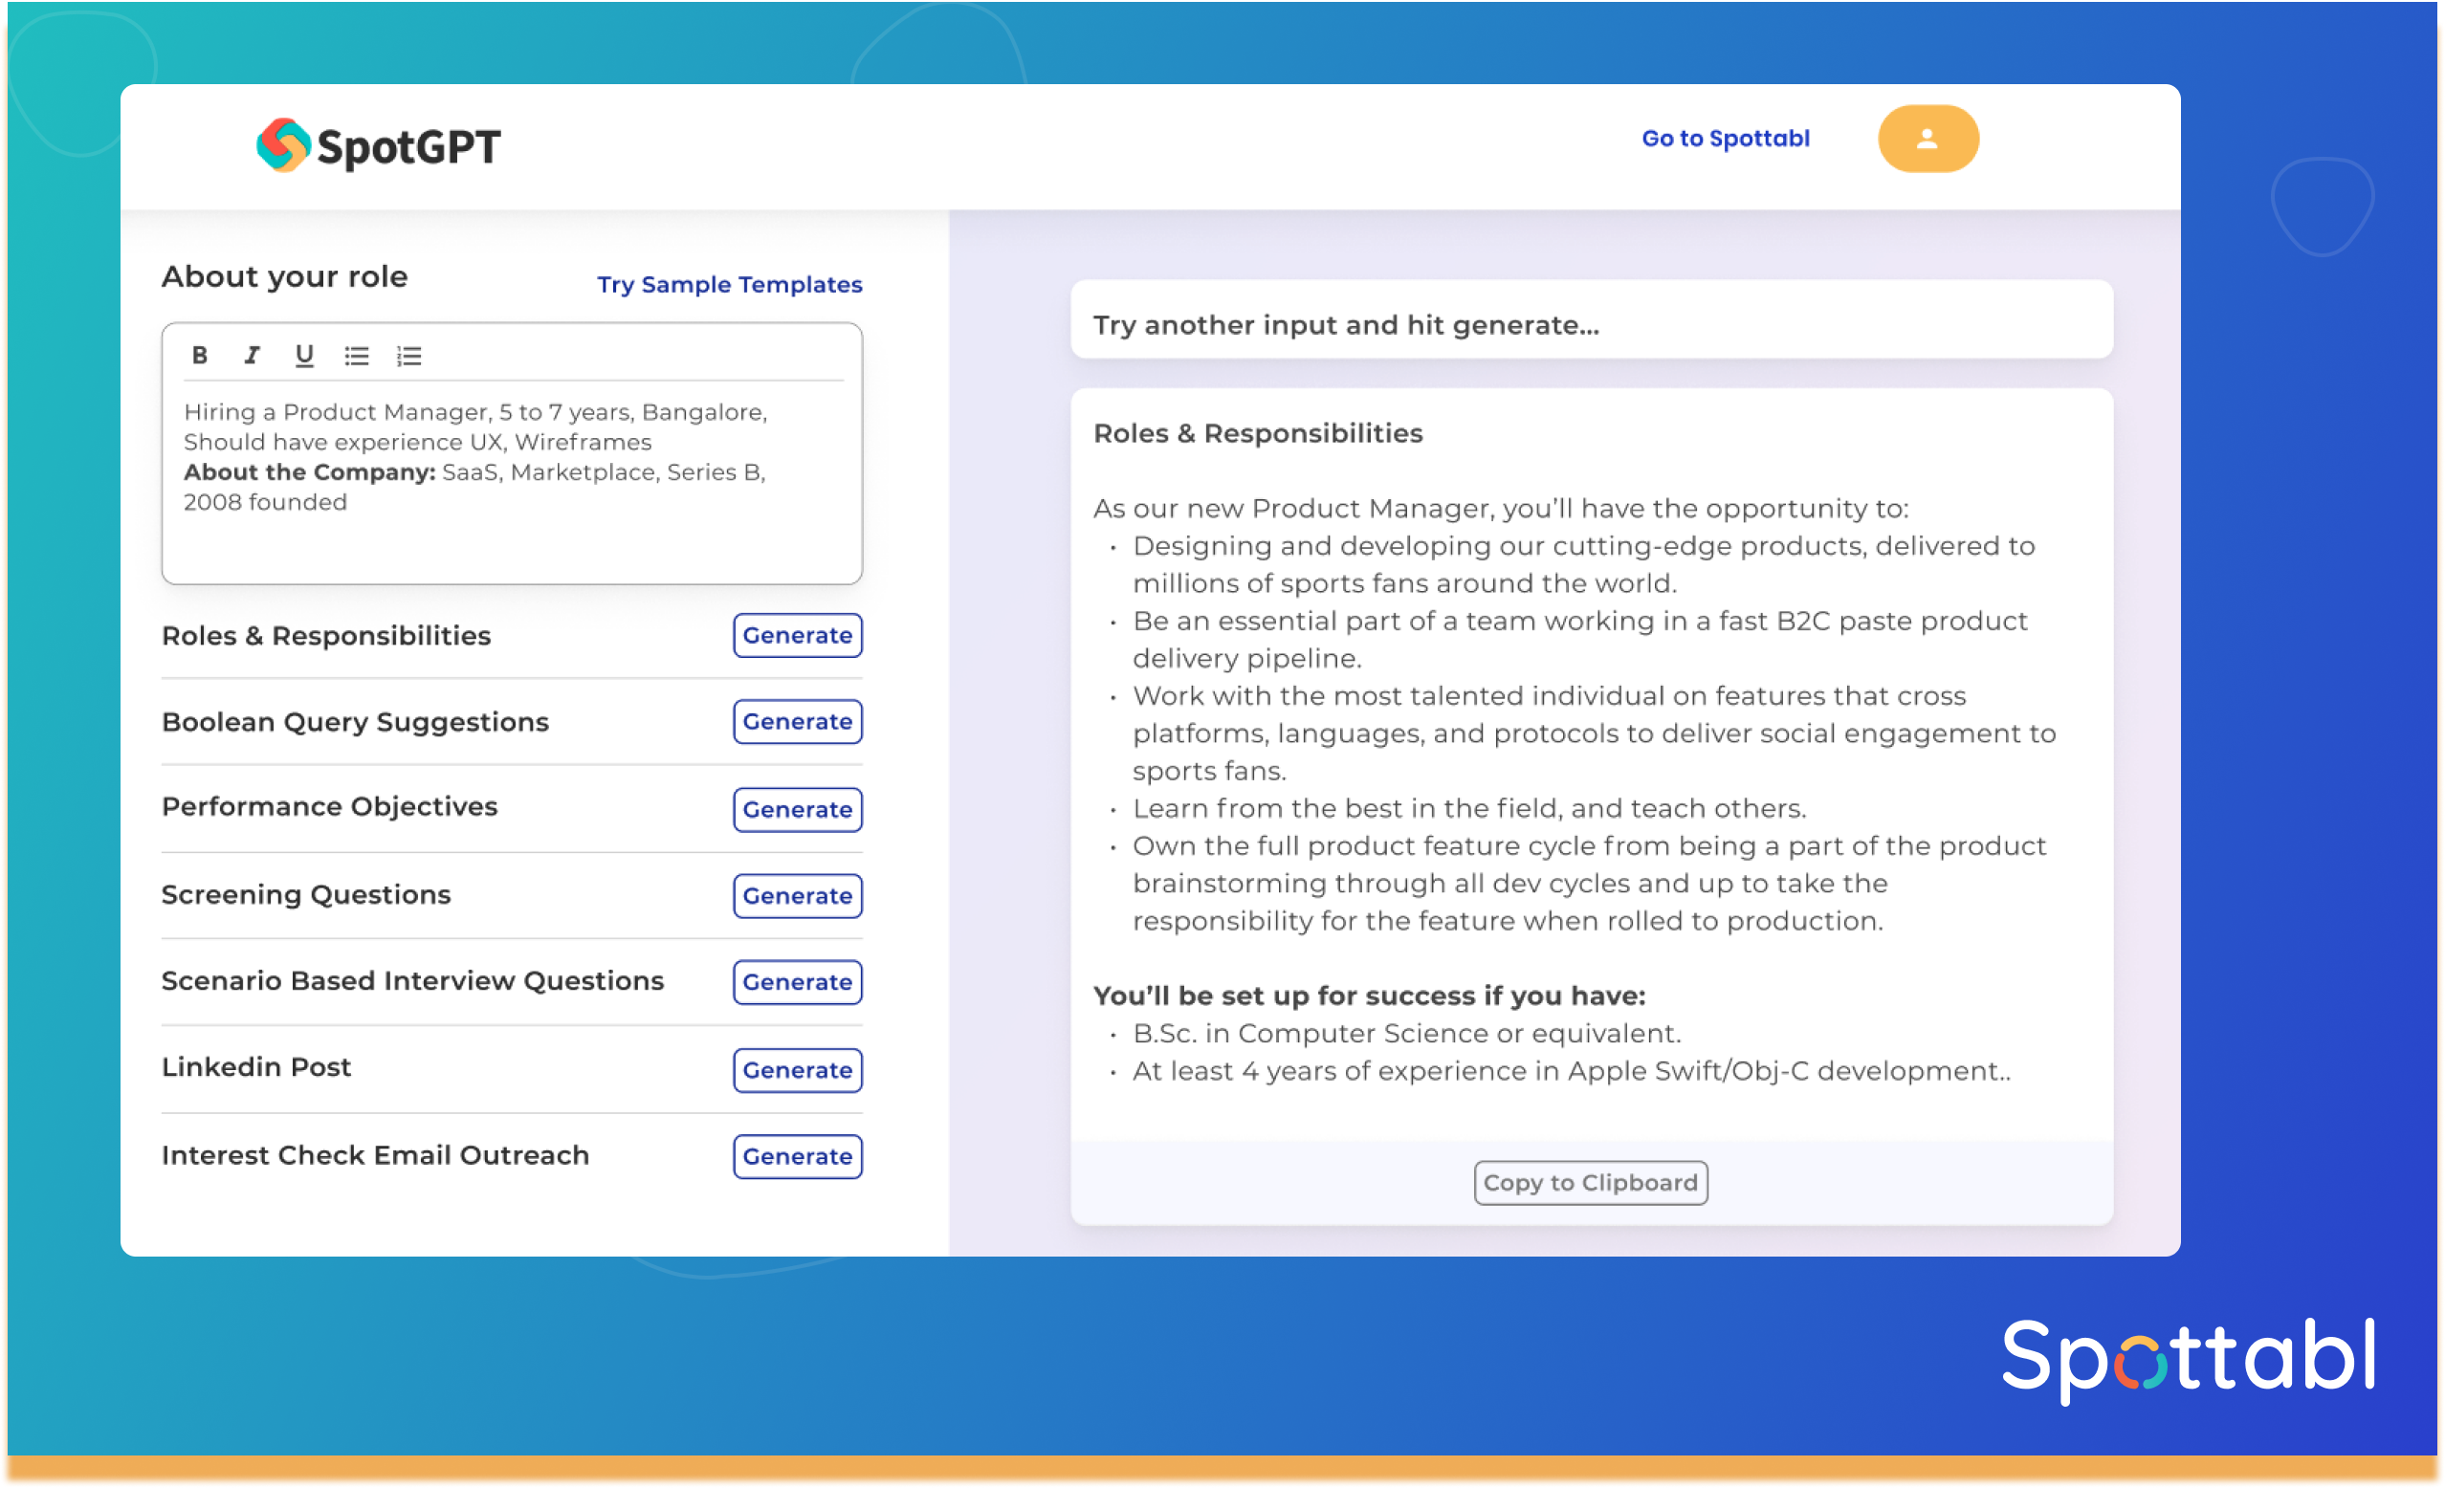
Task: Generate Screening Questions
Action: pos(798,896)
